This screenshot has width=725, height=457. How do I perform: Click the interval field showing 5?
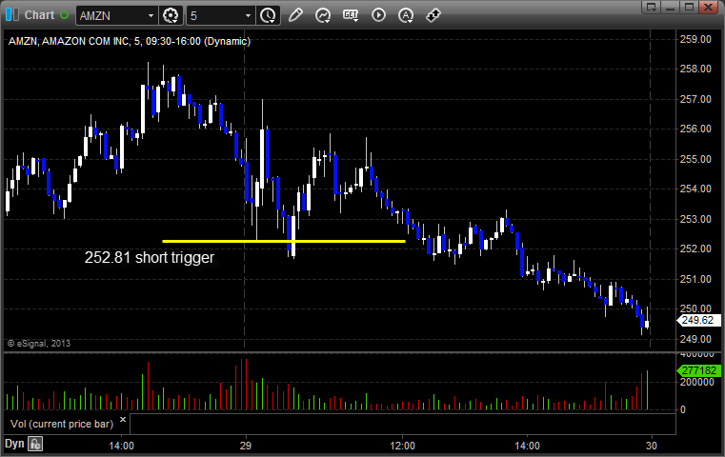pyautogui.click(x=215, y=16)
